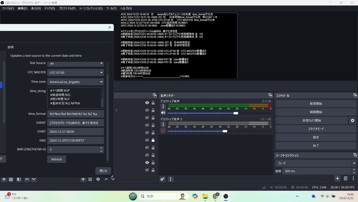Viewport: 358px width, 202px height.
Task: Show the hidden source in second row
Action: 147,111
